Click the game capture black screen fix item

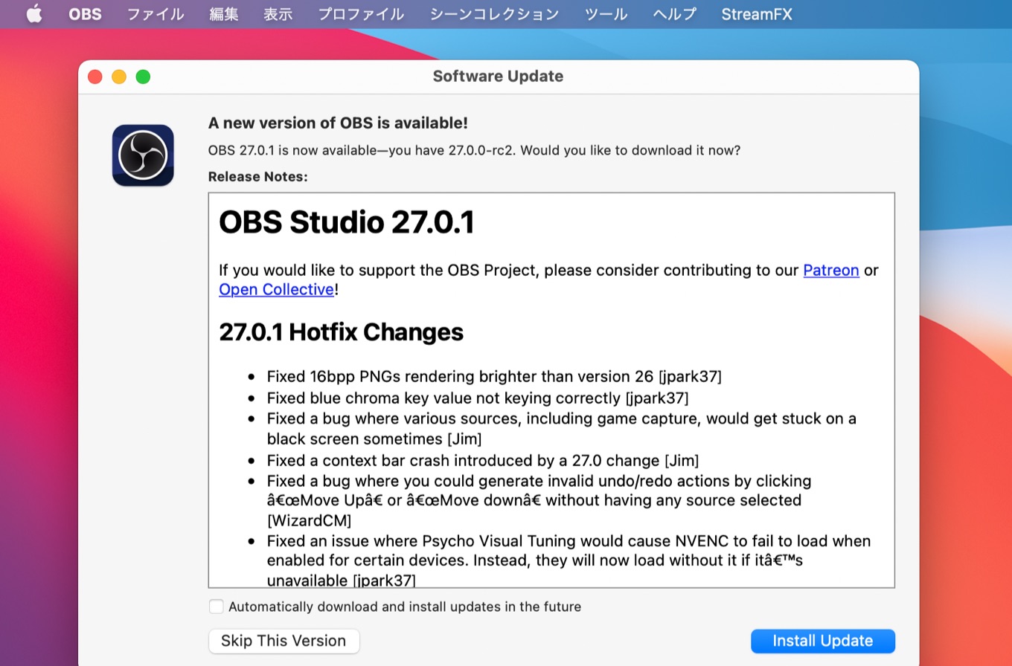[x=562, y=429]
